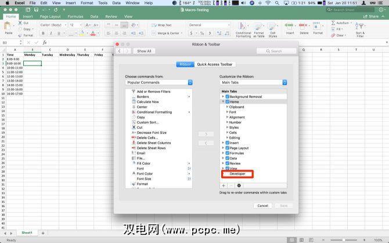The height and width of the screenshot is (243, 389).
Task: Open the Tools menu in the menu bar
Action: [103, 3]
